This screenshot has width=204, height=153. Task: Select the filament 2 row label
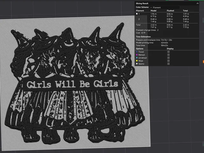coord(139,19)
